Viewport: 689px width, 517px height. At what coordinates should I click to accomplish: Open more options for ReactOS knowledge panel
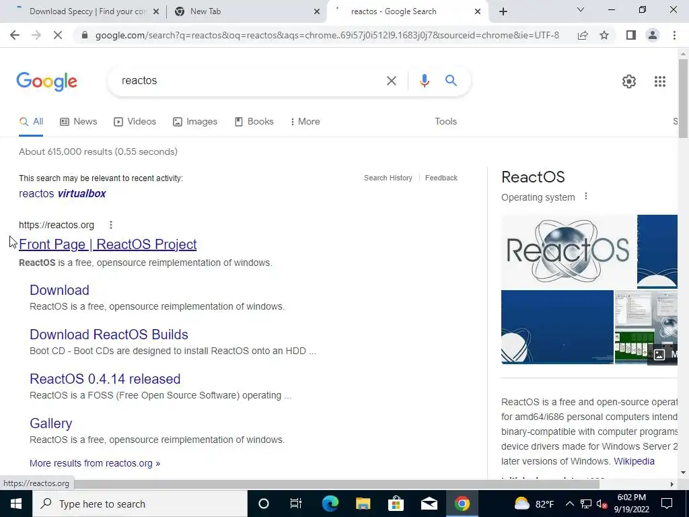[x=585, y=197]
